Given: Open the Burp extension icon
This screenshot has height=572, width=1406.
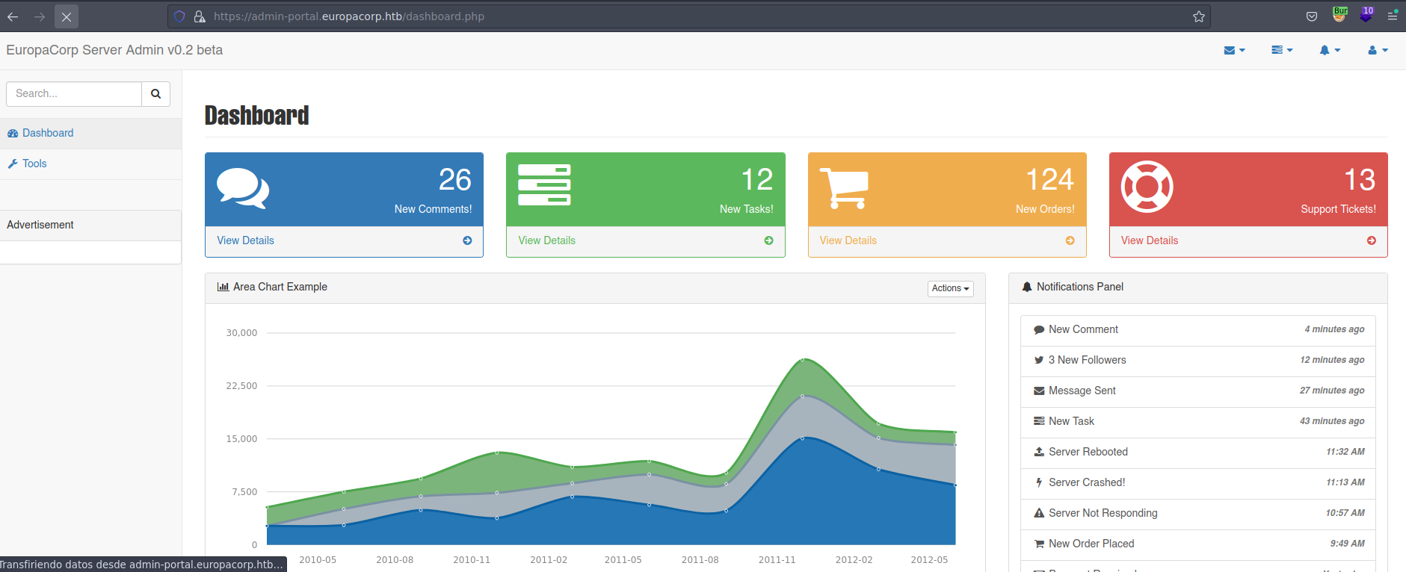Looking at the screenshot, I should 1339,15.
